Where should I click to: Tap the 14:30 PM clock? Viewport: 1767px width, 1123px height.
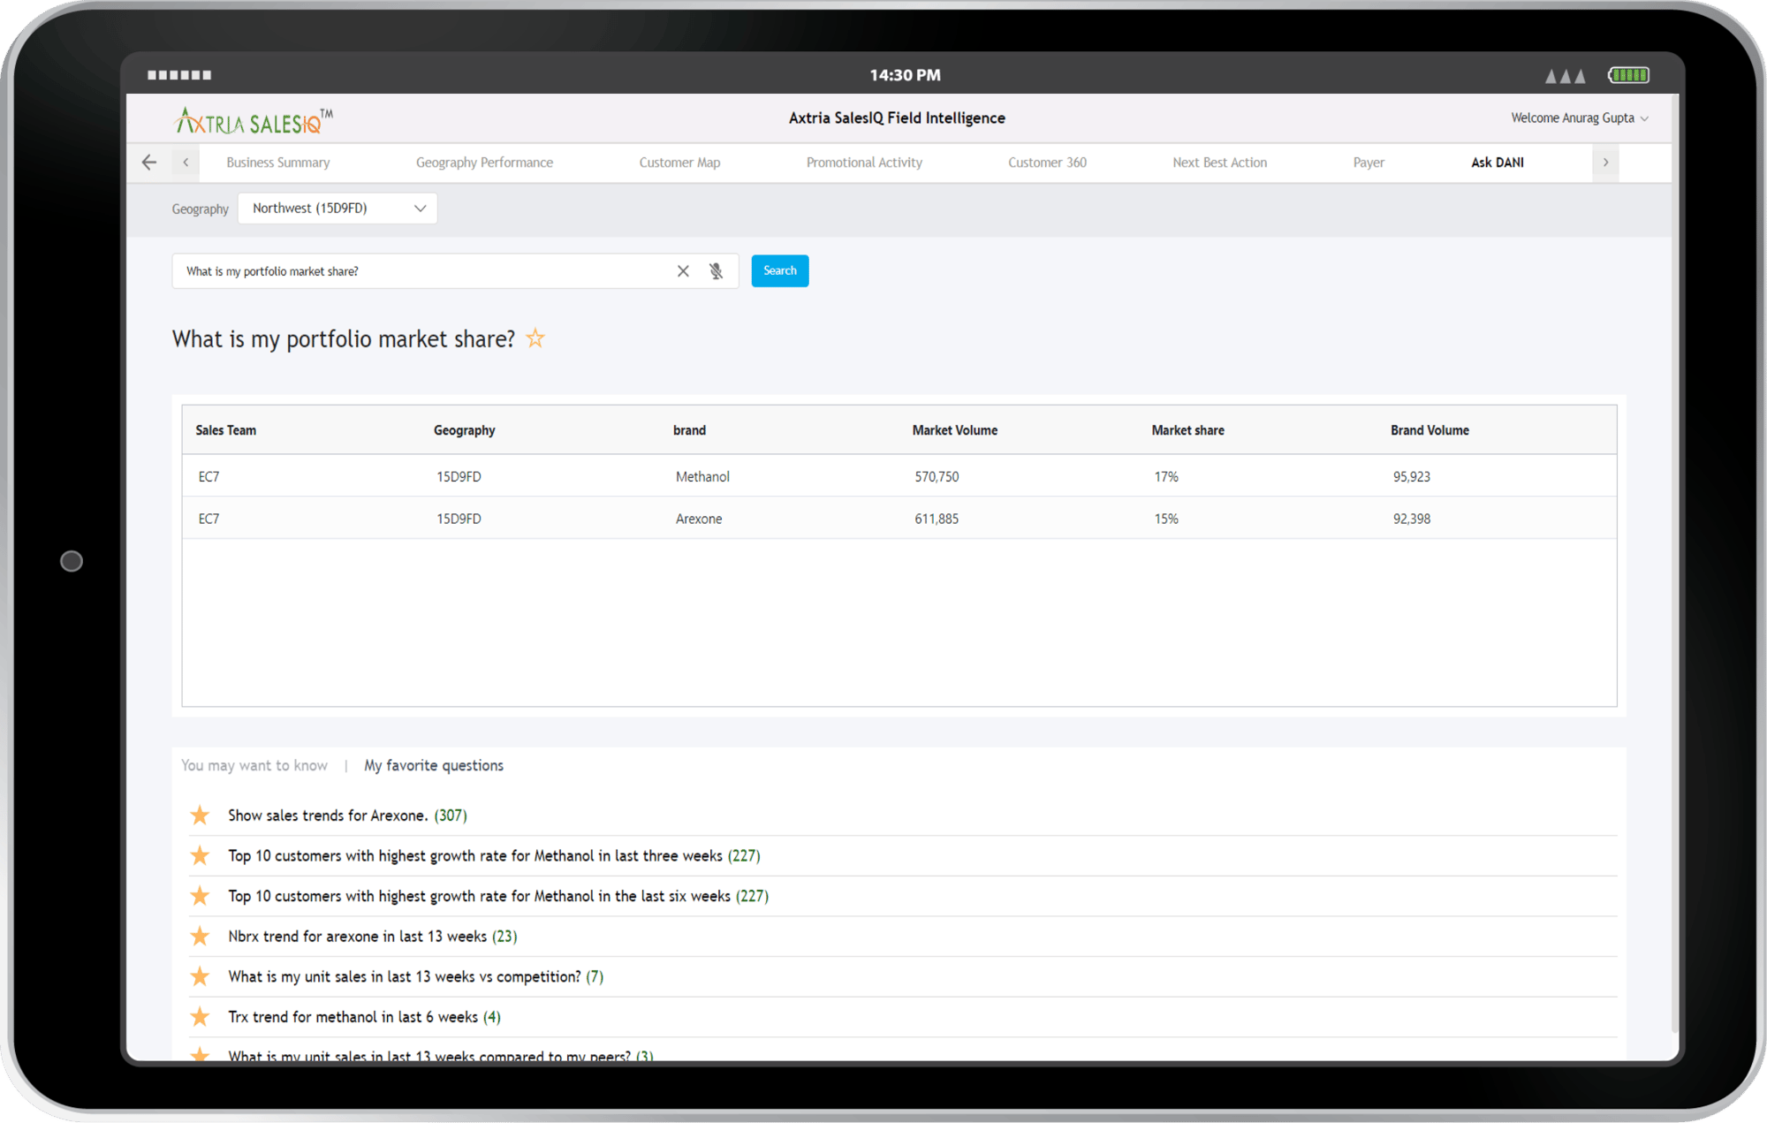click(905, 75)
